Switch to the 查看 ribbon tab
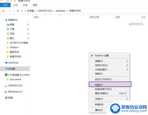The width and height of the screenshot is (148, 115). (35, 5)
